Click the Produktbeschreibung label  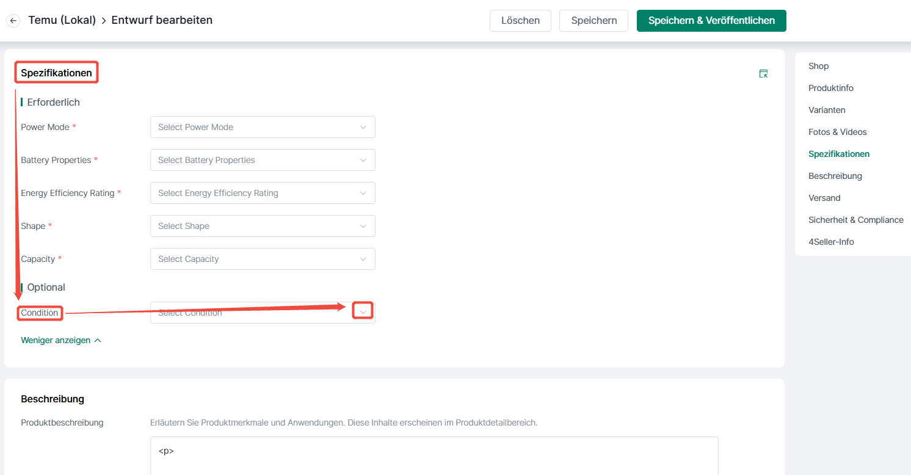tap(62, 422)
